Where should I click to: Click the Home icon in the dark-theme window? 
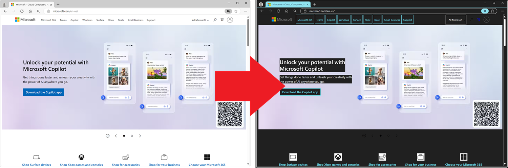(287, 11)
